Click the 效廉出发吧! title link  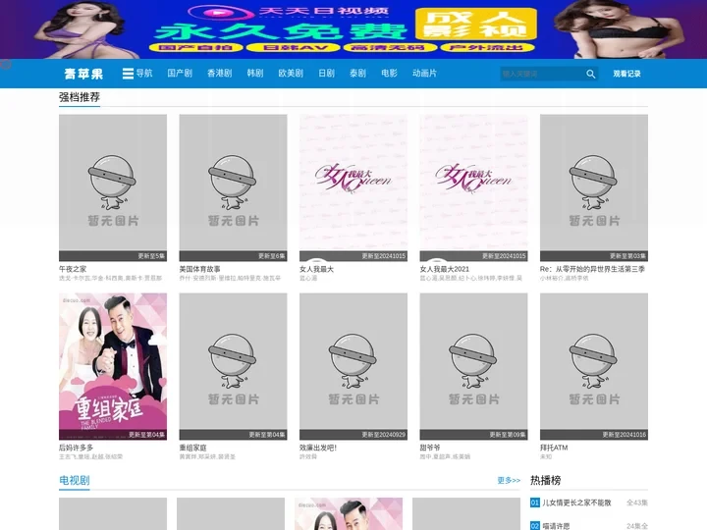pyautogui.click(x=318, y=448)
